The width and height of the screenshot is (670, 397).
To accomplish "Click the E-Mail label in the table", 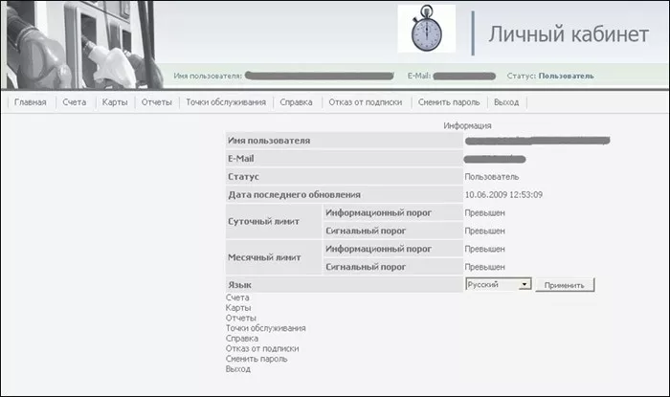I will 240,159.
